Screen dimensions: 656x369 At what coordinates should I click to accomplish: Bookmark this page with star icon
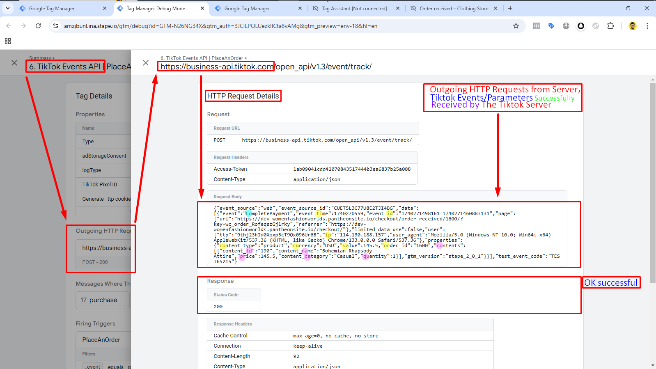[x=516, y=26]
